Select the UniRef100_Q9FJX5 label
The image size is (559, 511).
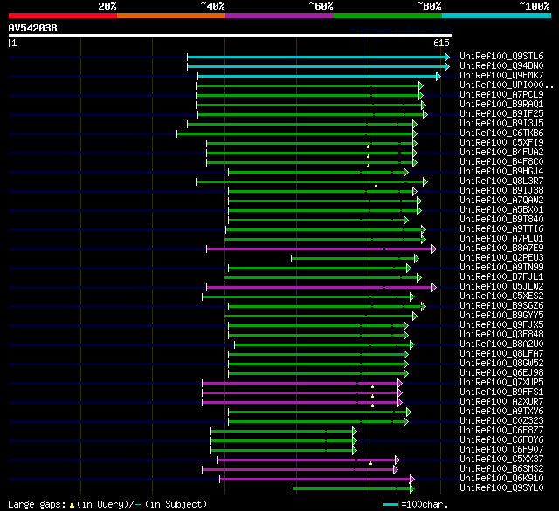[x=501, y=325]
